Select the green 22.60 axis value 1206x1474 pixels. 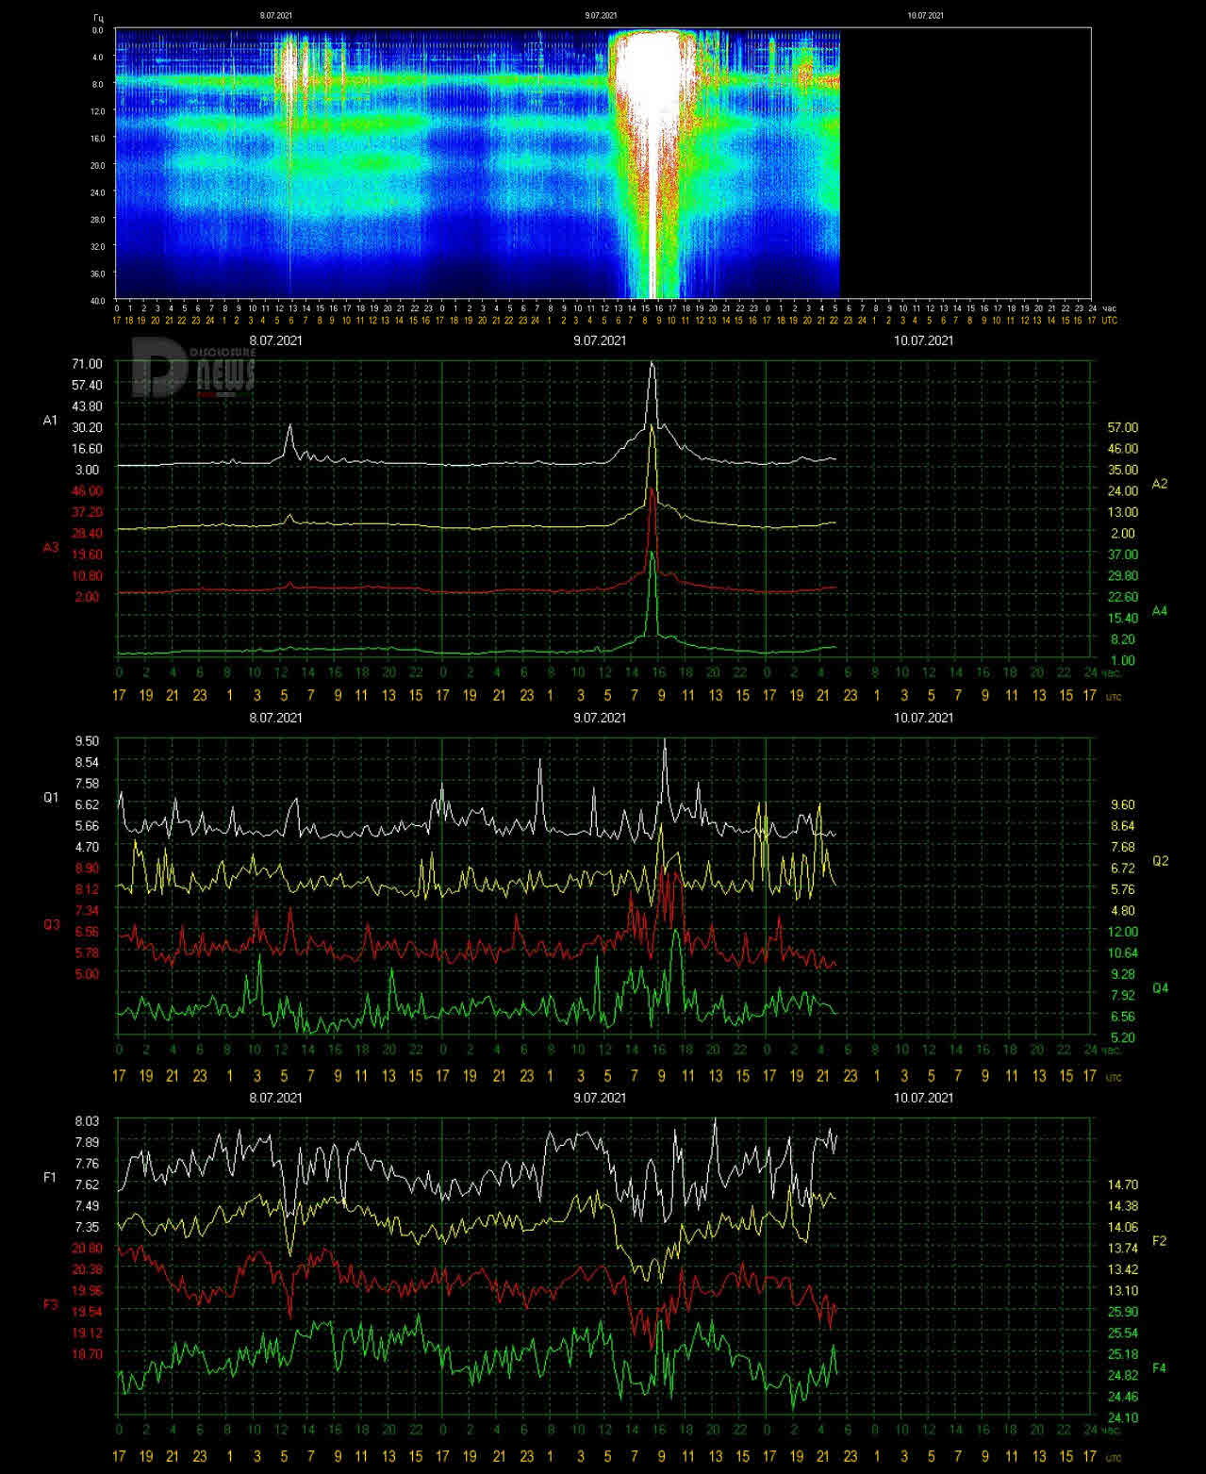click(x=1123, y=597)
